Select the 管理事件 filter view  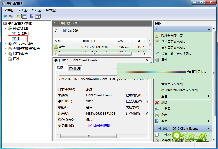[x=23, y=33]
